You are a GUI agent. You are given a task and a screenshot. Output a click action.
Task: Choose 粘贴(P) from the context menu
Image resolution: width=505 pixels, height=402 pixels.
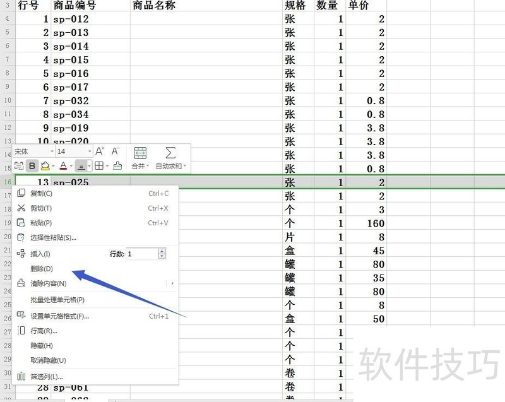(x=95, y=223)
